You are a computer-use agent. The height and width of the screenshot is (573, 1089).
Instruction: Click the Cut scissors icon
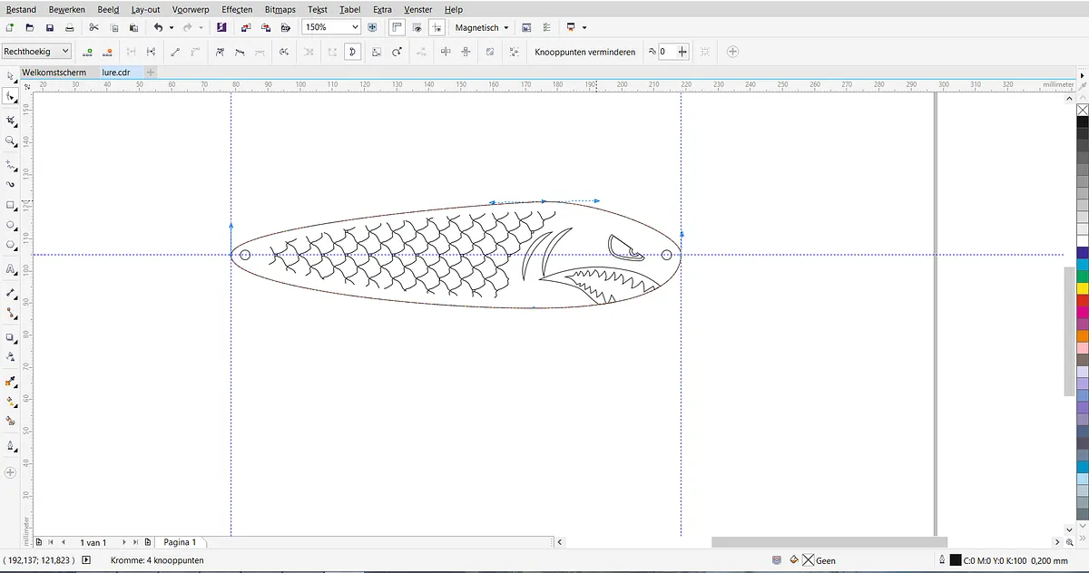(x=93, y=28)
